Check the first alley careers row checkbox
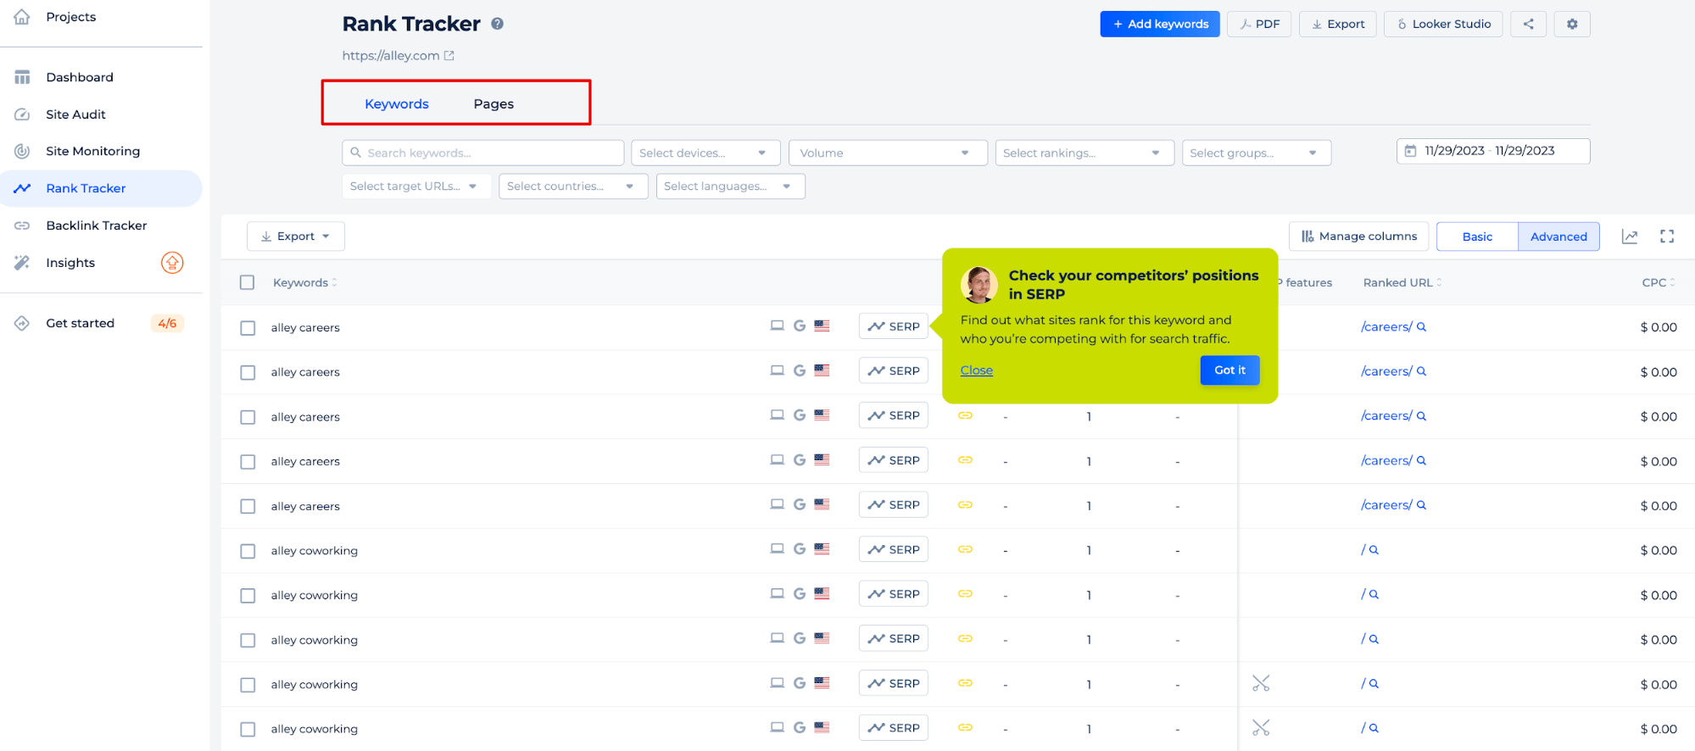The image size is (1695, 751). tap(248, 328)
